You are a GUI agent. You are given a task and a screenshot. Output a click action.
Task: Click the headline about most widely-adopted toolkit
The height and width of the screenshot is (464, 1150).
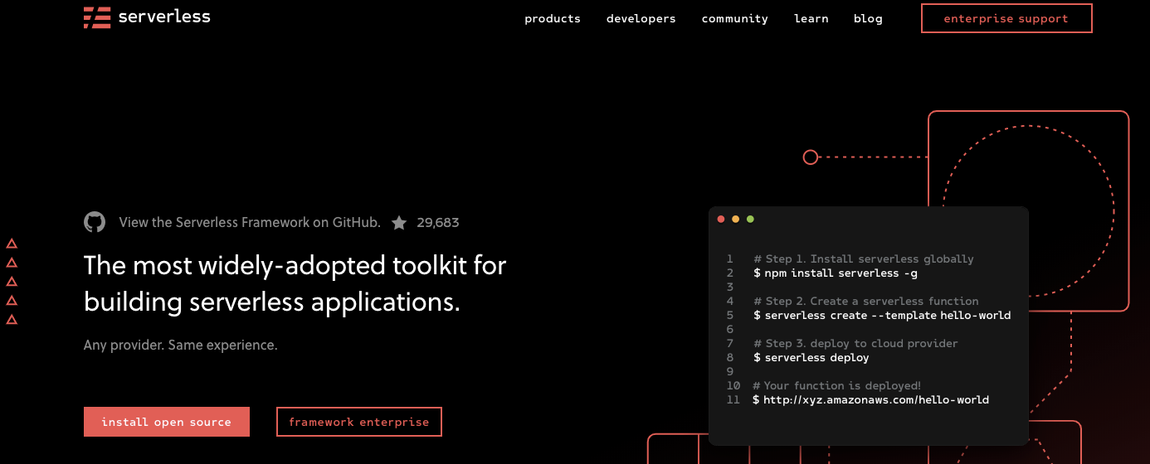point(295,283)
